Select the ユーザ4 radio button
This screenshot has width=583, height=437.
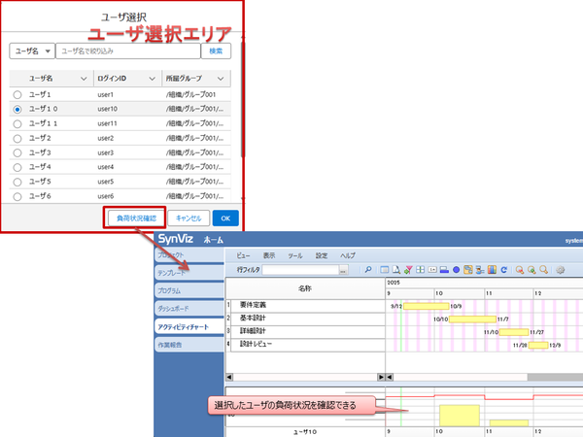(x=17, y=168)
